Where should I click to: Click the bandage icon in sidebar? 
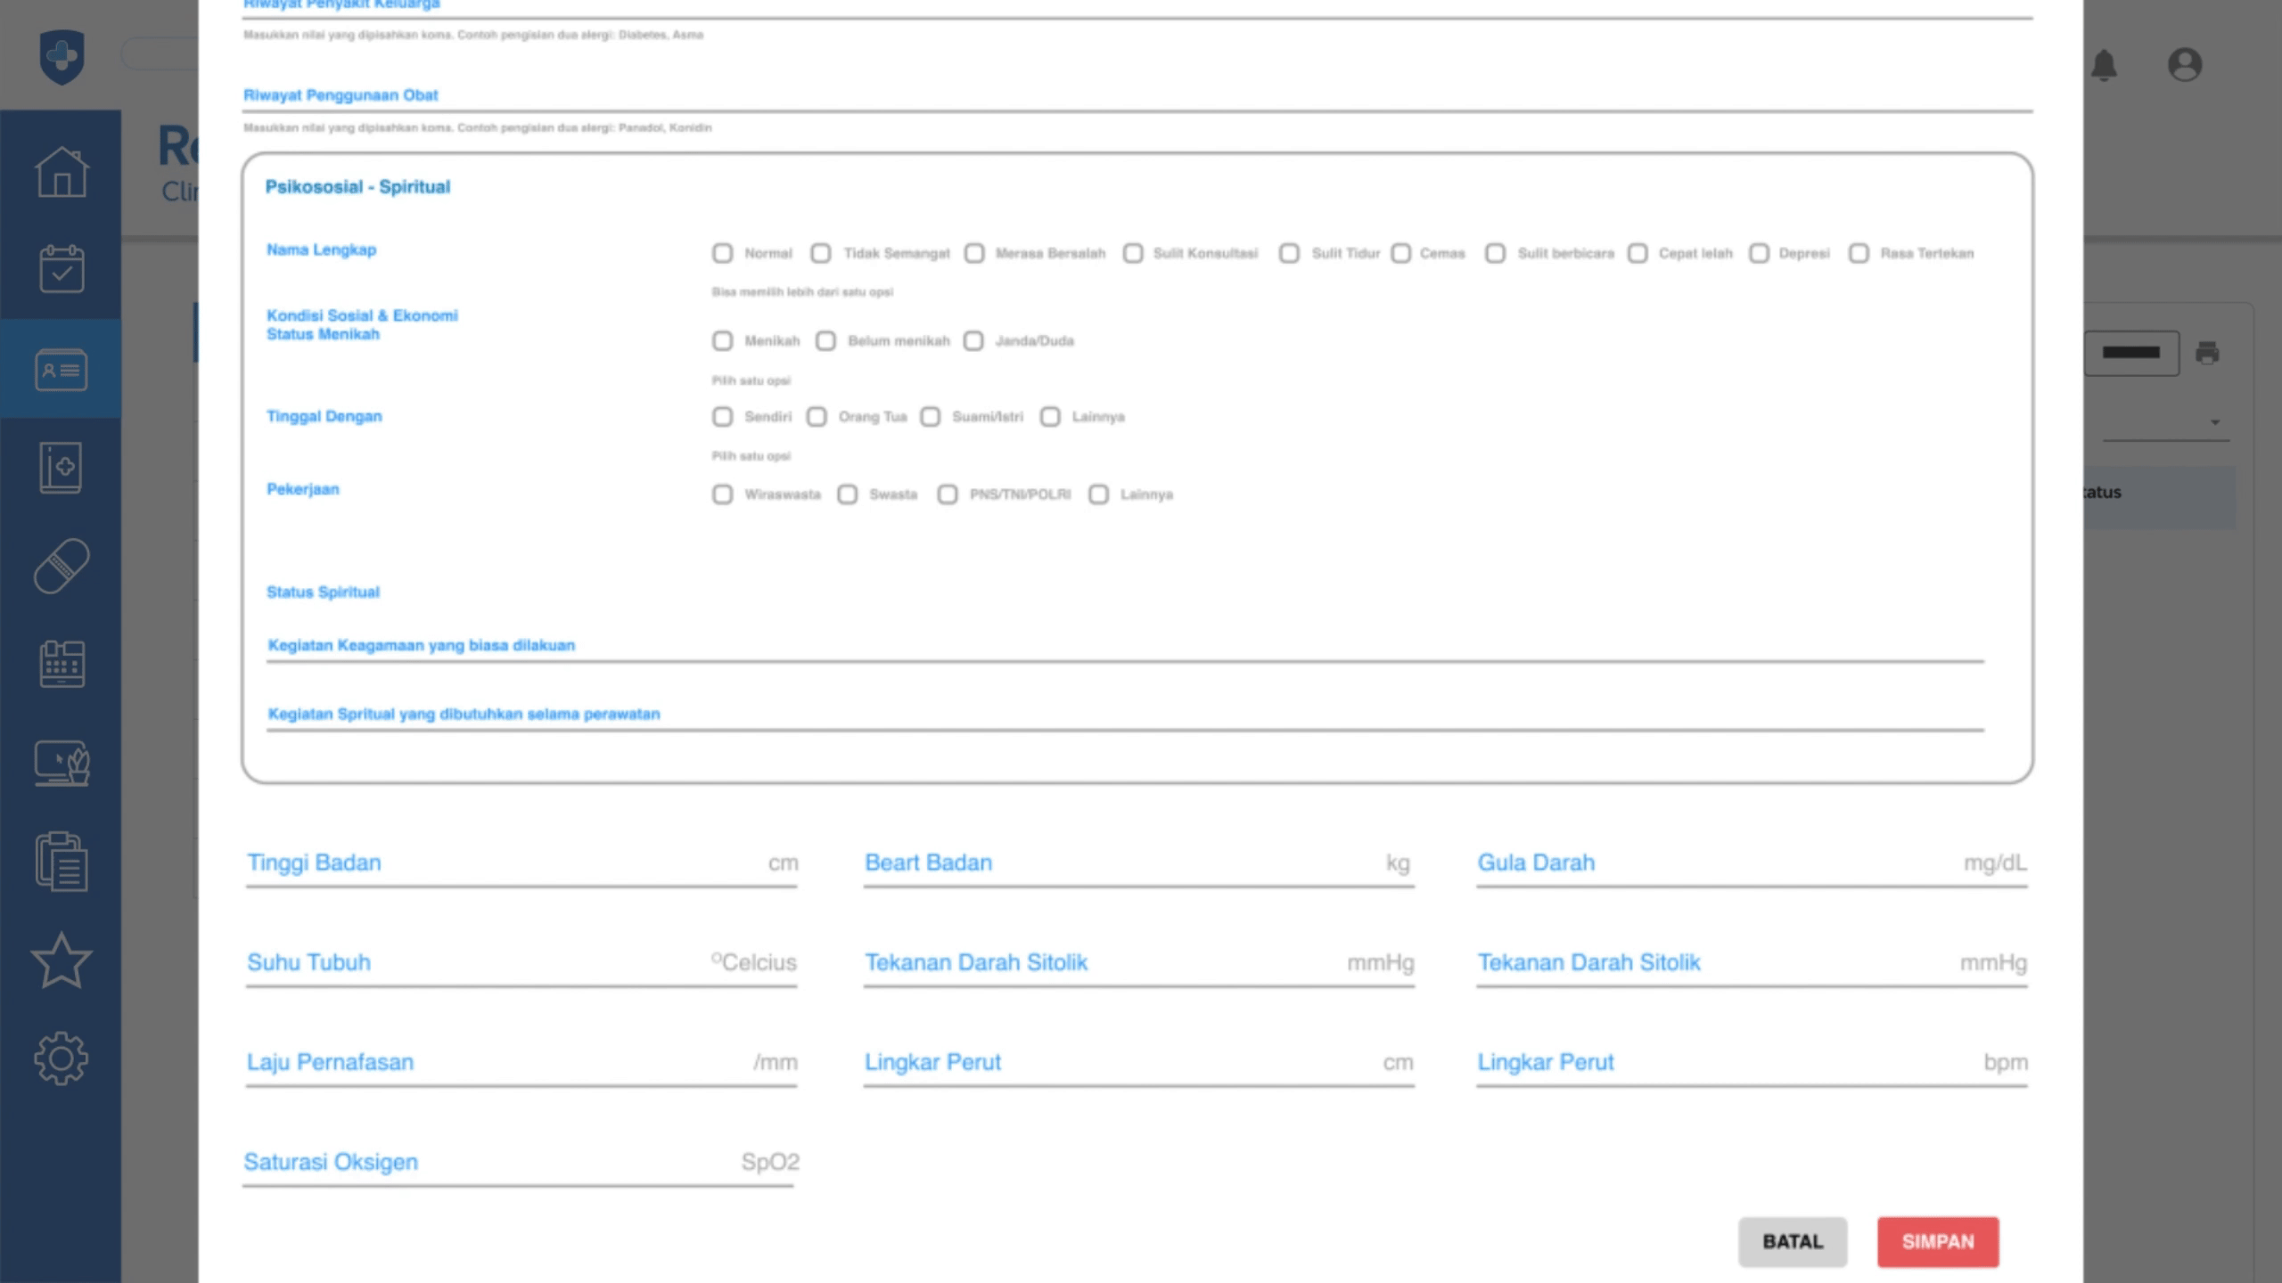pyautogui.click(x=62, y=566)
